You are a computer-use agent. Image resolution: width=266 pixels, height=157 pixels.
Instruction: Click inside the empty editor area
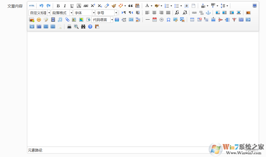[143, 89]
